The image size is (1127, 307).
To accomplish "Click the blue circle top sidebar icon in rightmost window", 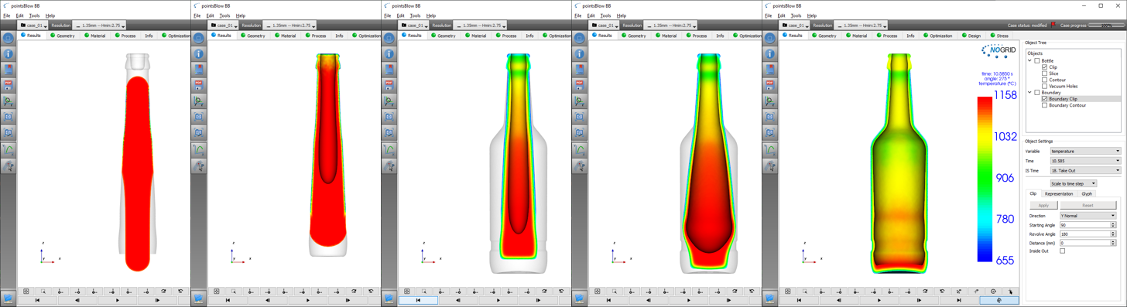I will click(770, 38).
